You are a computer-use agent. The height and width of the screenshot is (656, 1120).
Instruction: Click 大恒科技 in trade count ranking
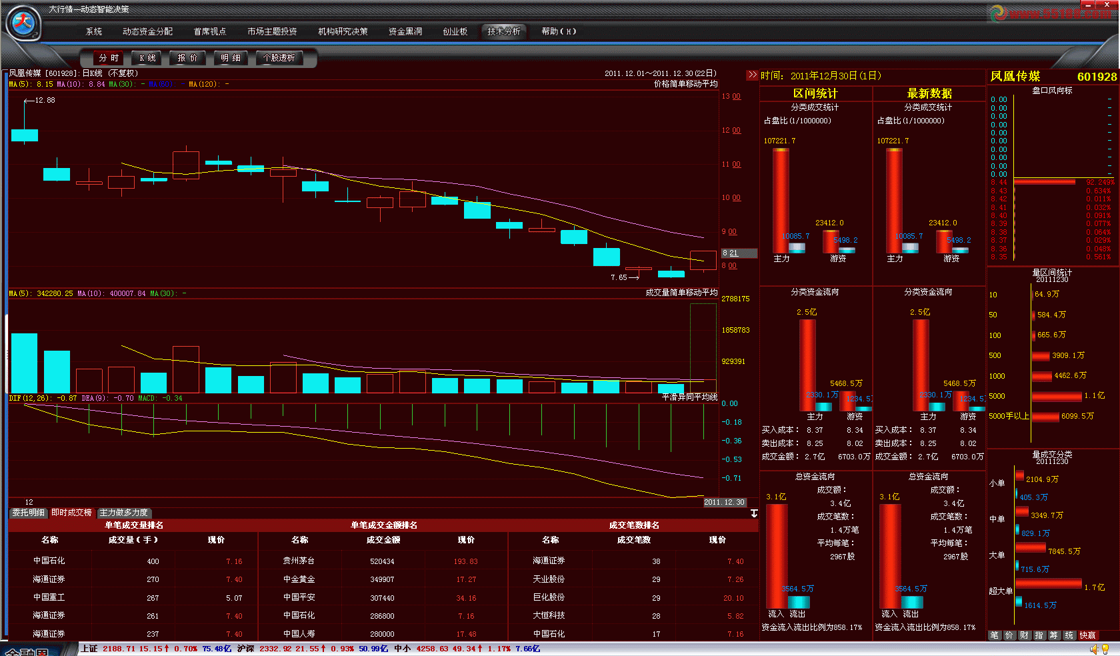(549, 616)
